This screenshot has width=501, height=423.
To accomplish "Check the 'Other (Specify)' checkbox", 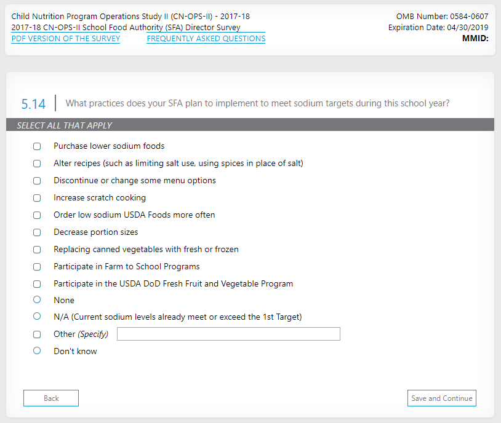I will (37, 334).
